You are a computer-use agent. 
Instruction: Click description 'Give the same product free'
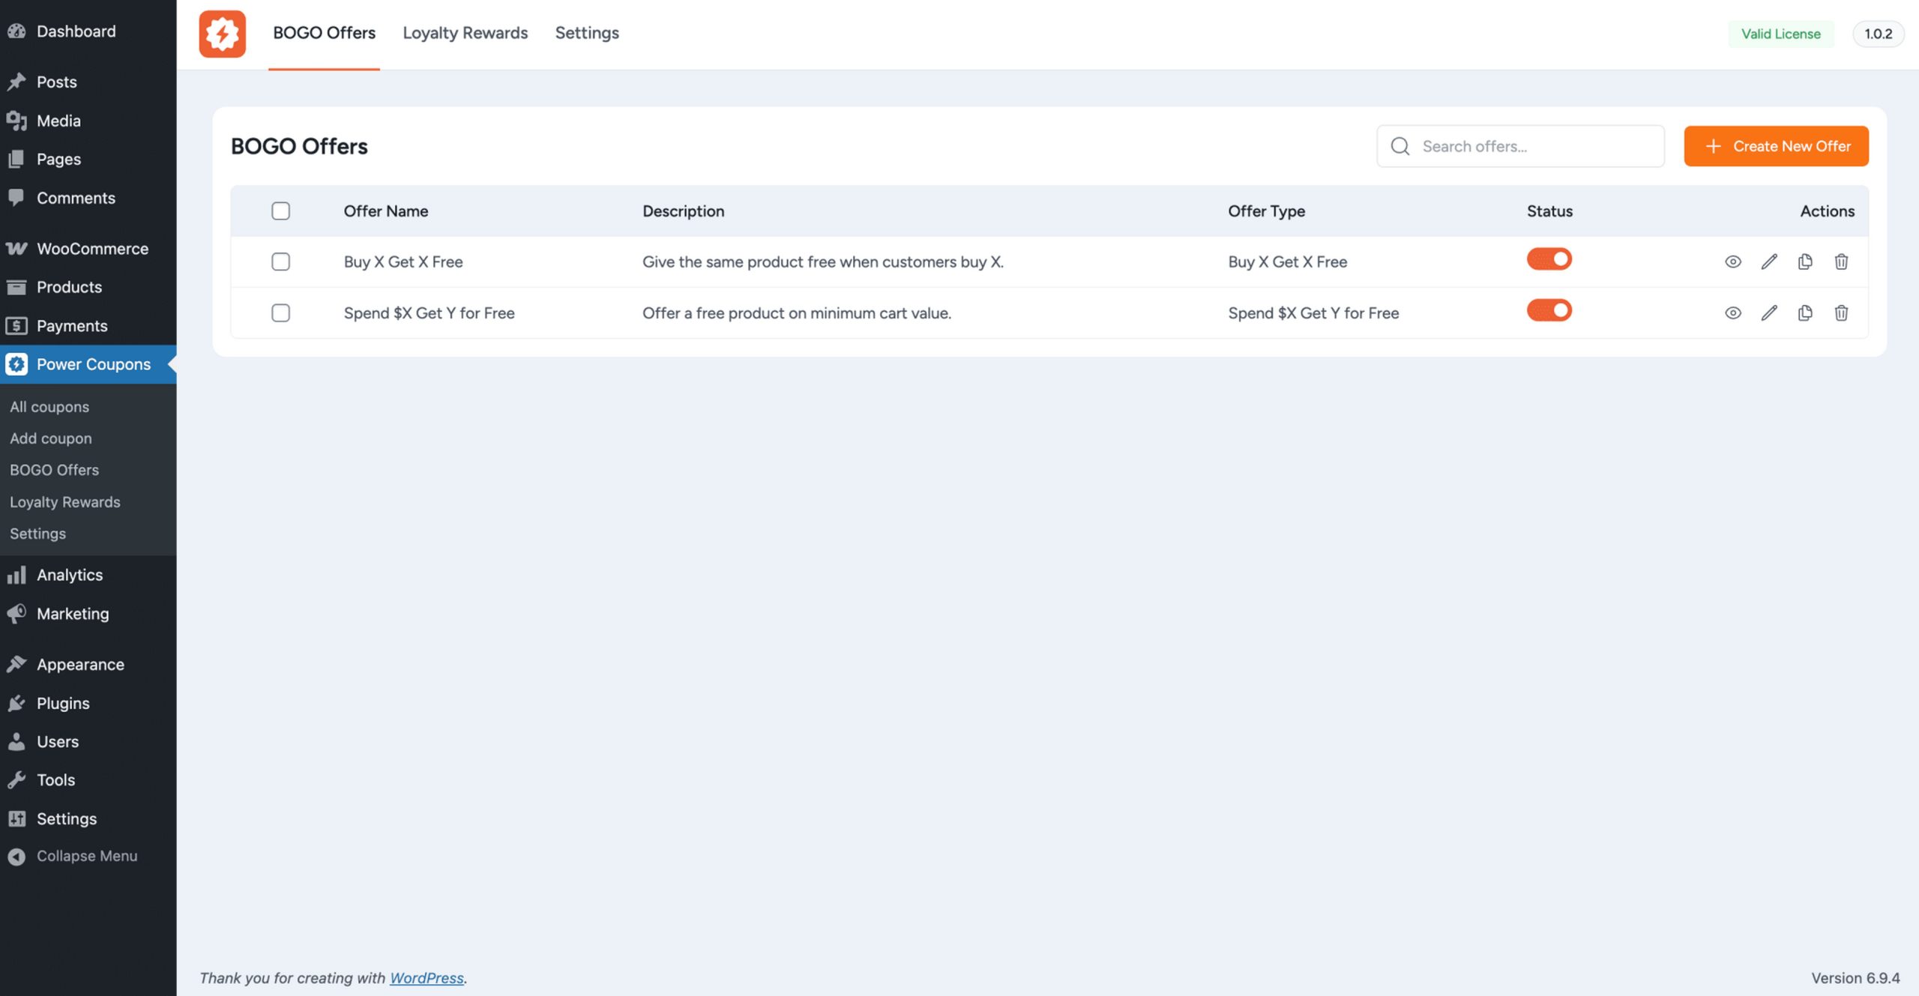click(822, 262)
